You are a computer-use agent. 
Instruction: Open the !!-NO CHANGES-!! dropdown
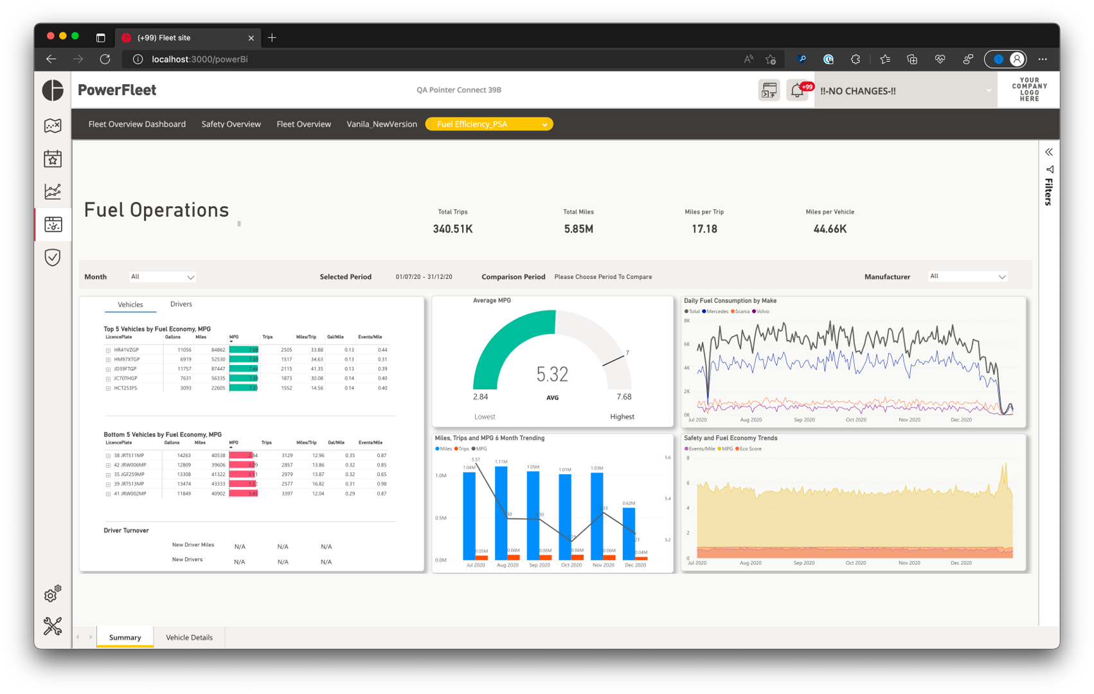[989, 91]
